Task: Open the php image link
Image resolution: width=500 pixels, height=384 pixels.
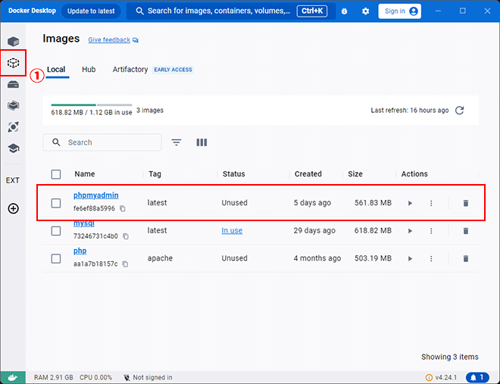Action: click(x=80, y=251)
